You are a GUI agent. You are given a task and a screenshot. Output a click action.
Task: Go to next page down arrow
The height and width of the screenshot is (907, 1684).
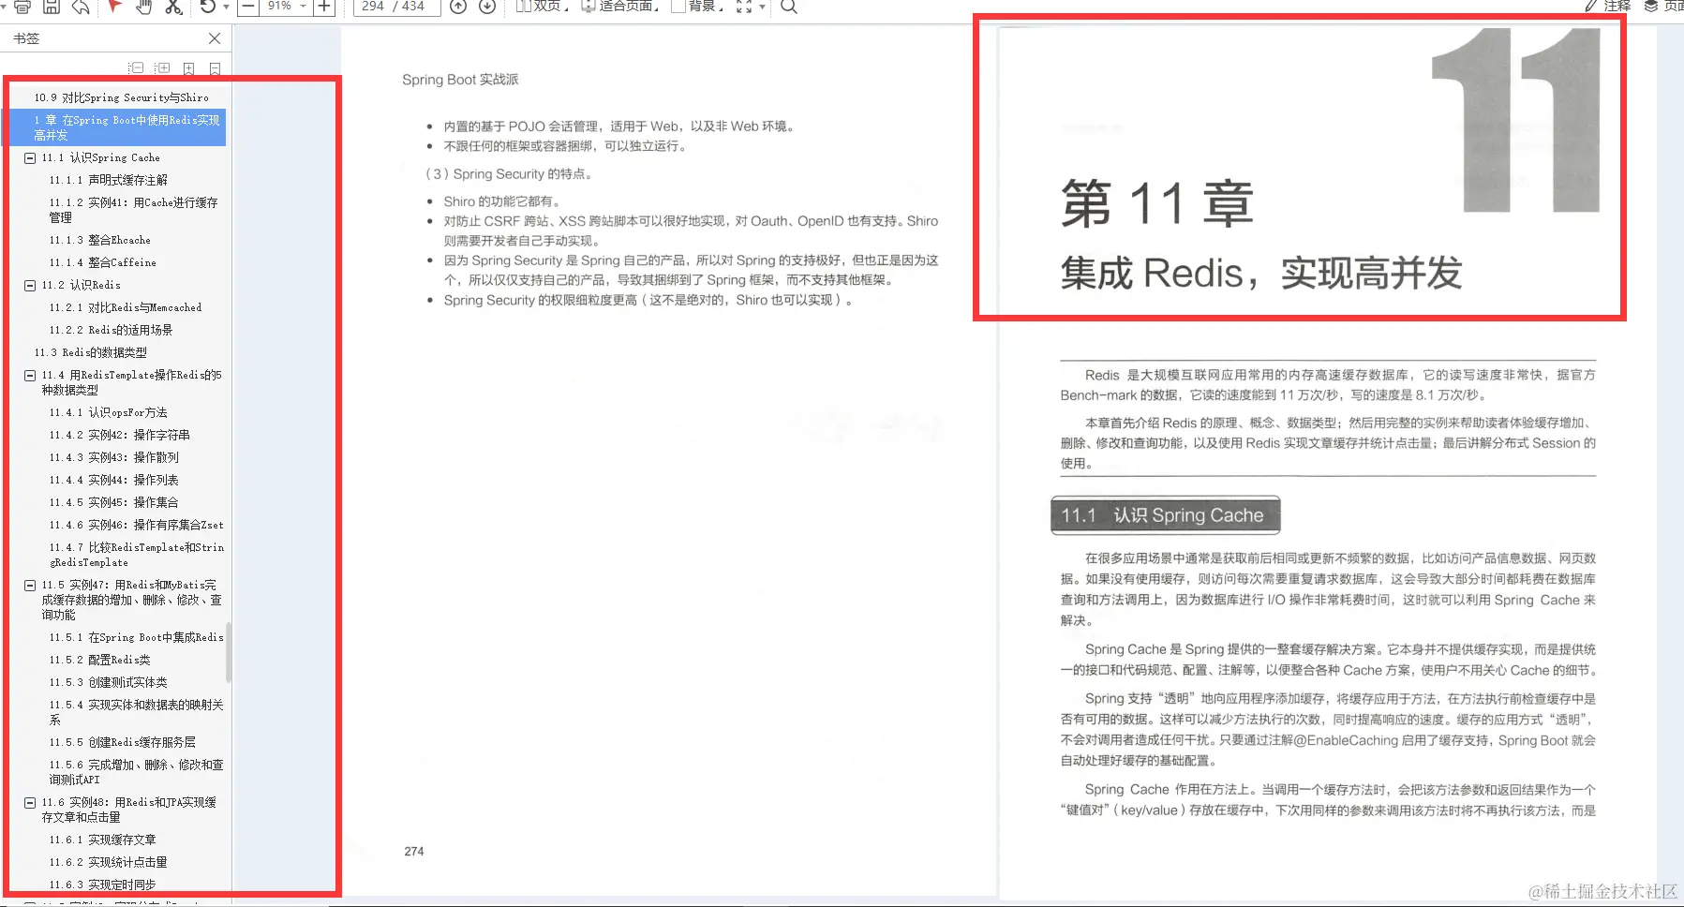click(x=487, y=7)
